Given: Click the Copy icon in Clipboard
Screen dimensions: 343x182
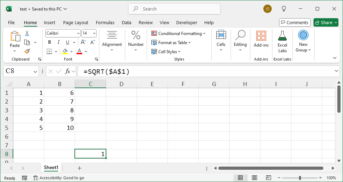Looking at the screenshot, I should [x=27, y=42].
